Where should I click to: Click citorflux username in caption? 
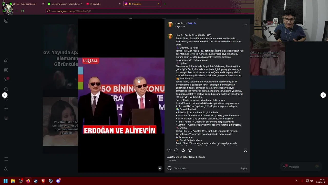pos(180,35)
